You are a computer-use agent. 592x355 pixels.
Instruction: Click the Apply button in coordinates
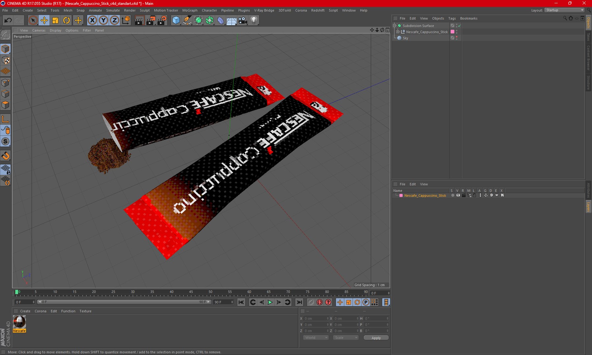click(376, 338)
